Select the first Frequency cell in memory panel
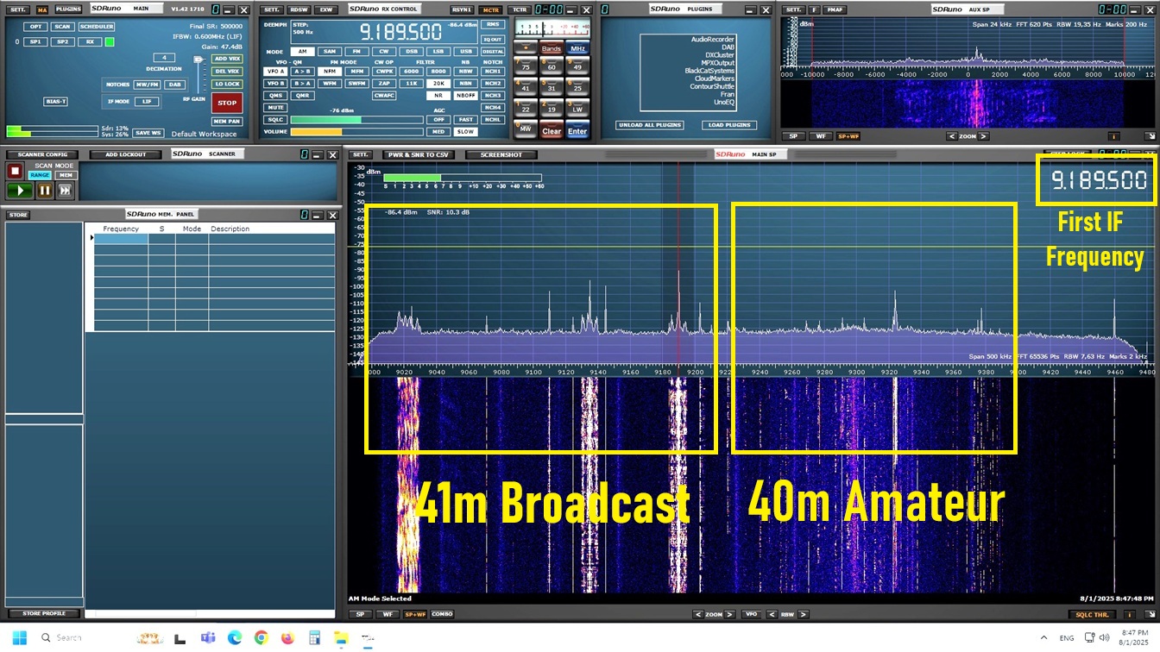This screenshot has width=1160, height=652. 121,239
